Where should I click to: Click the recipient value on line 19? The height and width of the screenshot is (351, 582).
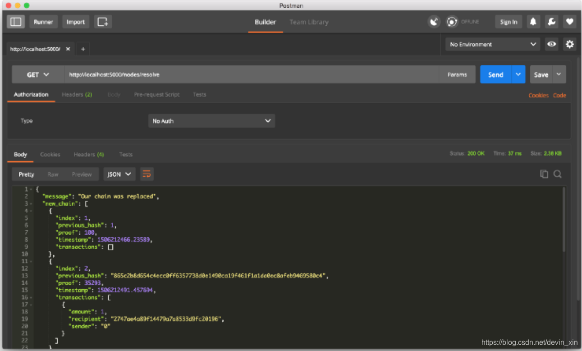click(x=167, y=319)
